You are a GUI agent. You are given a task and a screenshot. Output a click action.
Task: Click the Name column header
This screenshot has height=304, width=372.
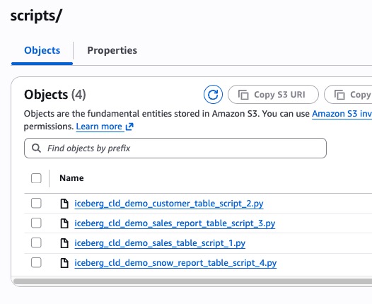[x=71, y=178]
